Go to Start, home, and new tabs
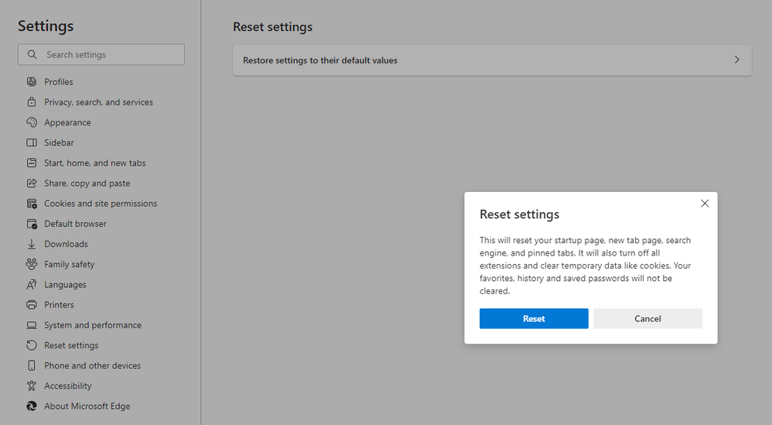 coord(94,163)
